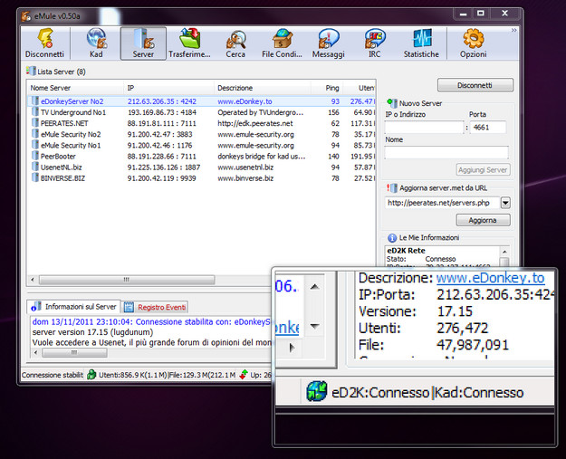Click the Lista Server header icon
This screenshot has height=459, width=566.
click(x=31, y=71)
